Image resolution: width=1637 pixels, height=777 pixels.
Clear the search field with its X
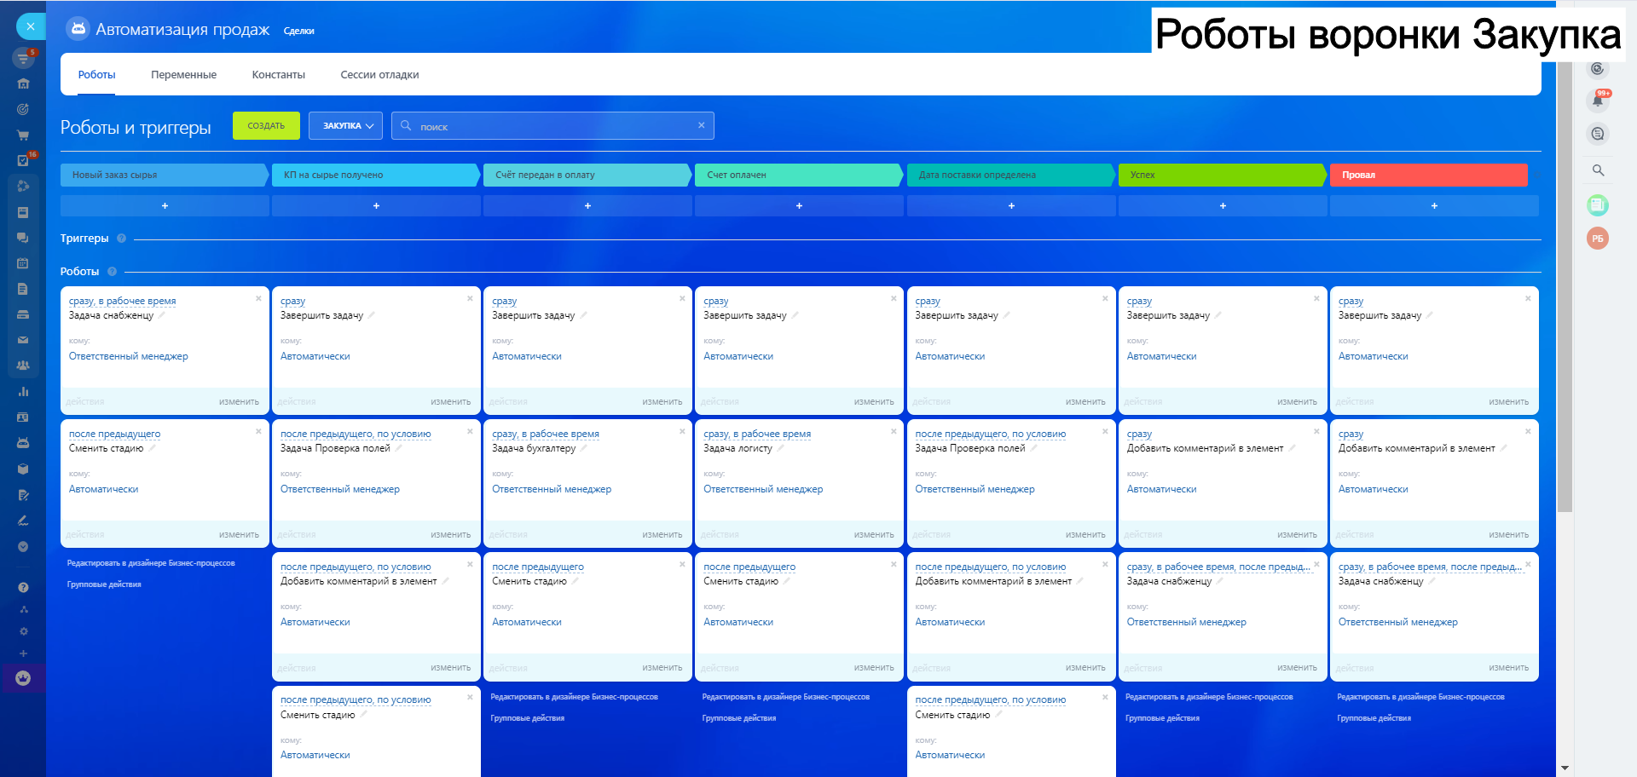coord(701,125)
